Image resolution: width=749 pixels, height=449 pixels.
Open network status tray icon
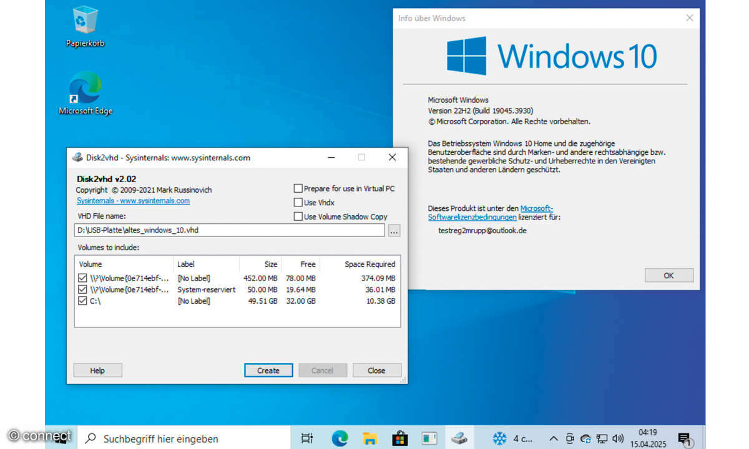(x=602, y=438)
